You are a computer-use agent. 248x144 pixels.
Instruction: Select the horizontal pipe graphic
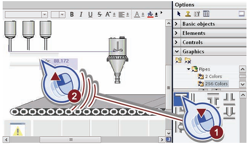[181, 99]
